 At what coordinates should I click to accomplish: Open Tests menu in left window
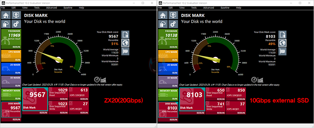point(37,8)
